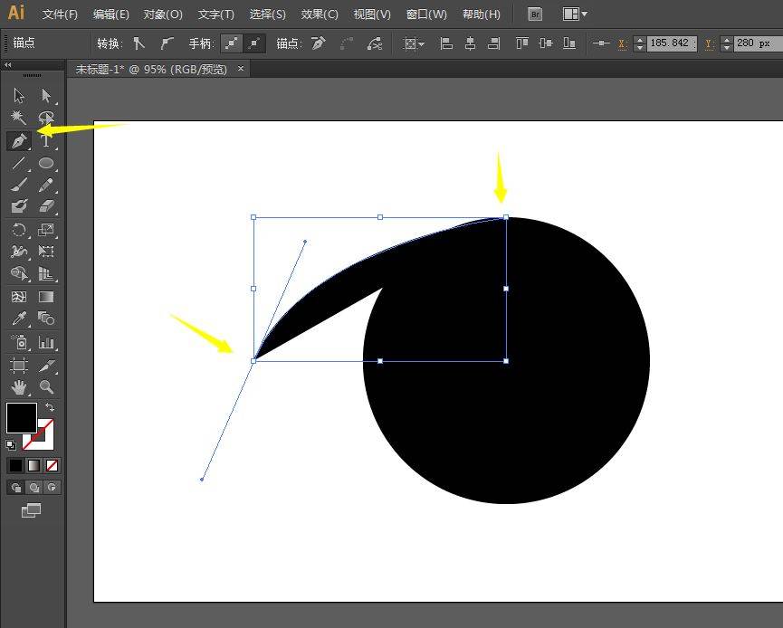The image size is (783, 628).
Task: Click the Bridge (Br) button
Action: click(x=535, y=14)
